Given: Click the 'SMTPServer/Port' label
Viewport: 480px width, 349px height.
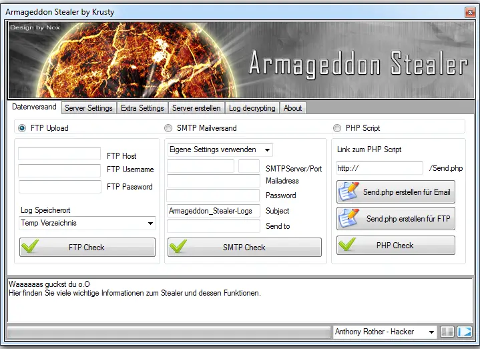Looking at the screenshot, I should pyautogui.click(x=294, y=169).
